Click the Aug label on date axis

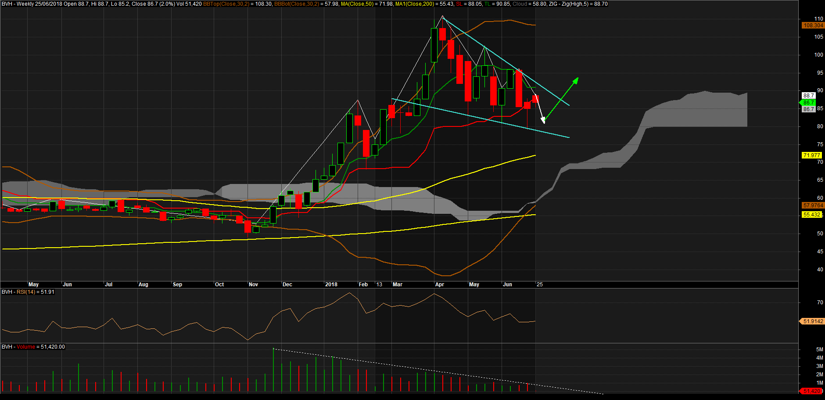click(x=143, y=285)
